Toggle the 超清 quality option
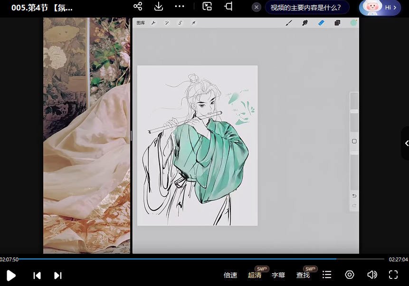 pos(255,275)
